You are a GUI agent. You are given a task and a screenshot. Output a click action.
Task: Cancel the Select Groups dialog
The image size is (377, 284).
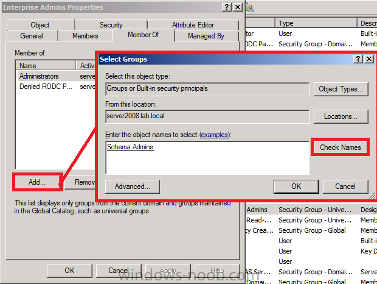coord(345,186)
